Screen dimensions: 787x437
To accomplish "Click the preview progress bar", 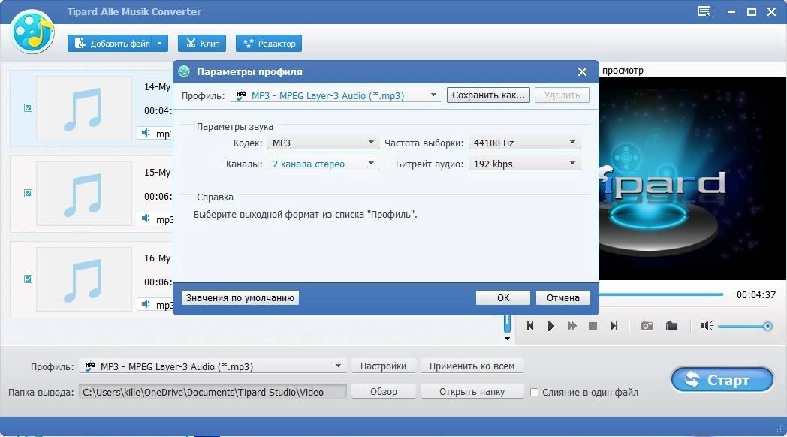I will pos(661,294).
